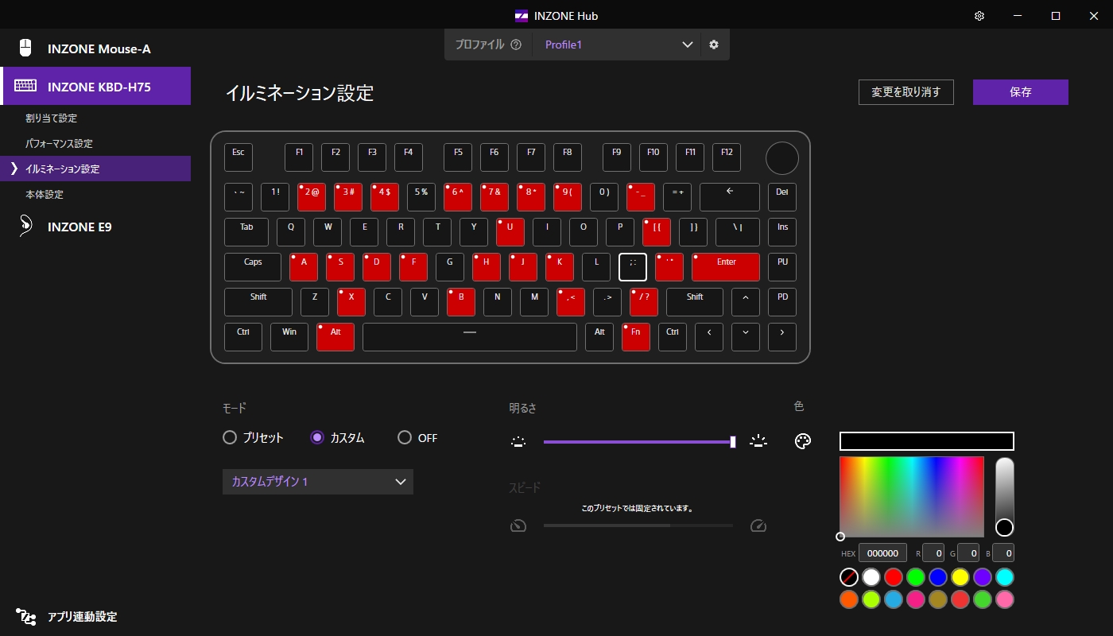The image size is (1113, 636).
Task: Select the F12 key
Action: [x=727, y=157]
